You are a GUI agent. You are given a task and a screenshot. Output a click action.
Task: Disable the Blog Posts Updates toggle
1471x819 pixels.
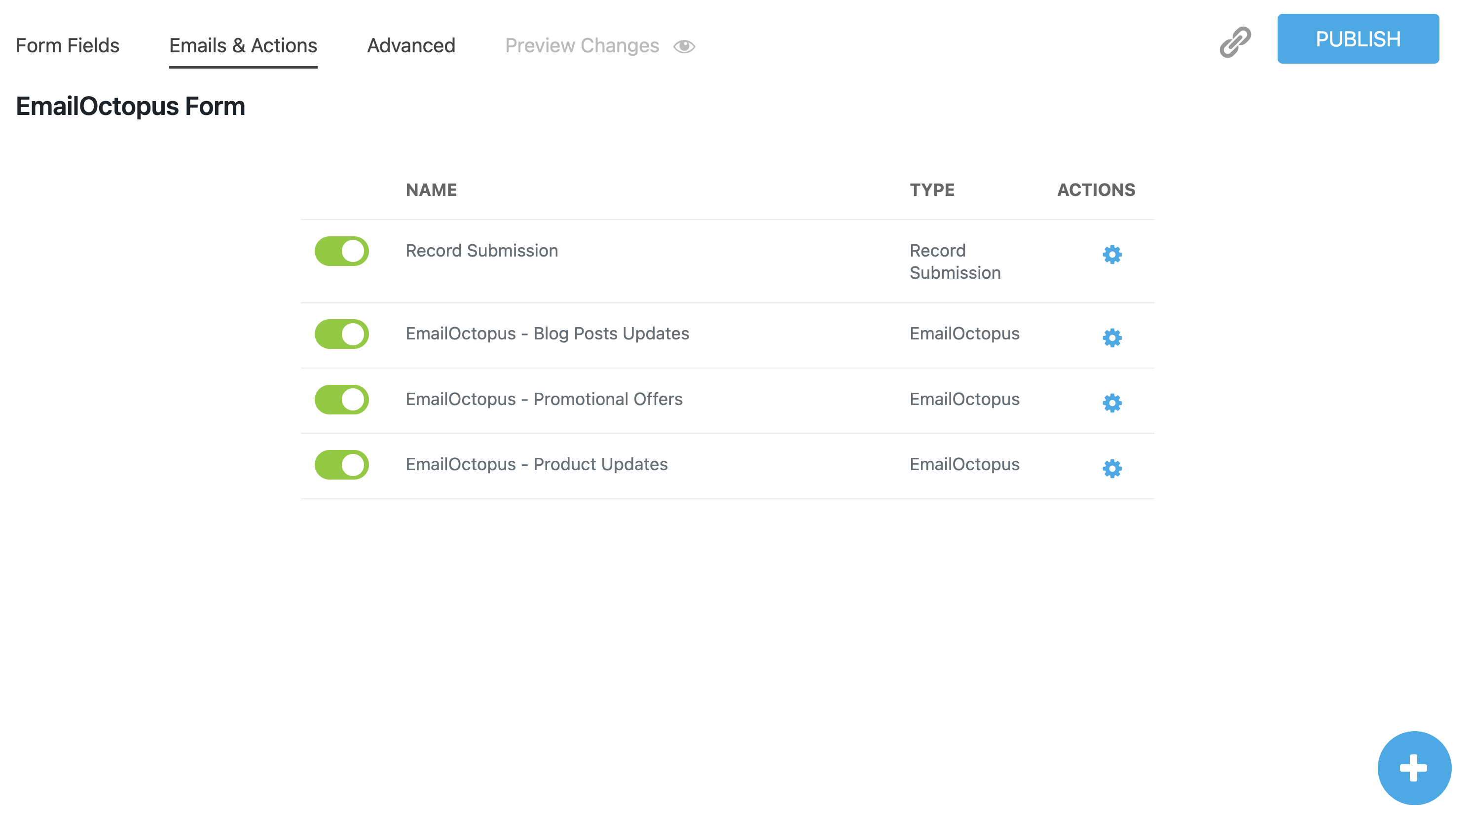tap(341, 334)
